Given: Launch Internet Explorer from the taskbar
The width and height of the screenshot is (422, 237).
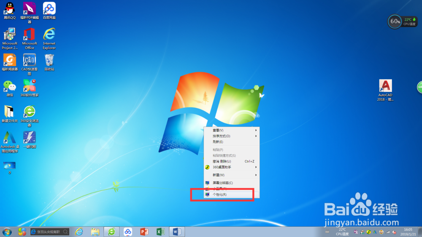Looking at the screenshot, I should [79, 232].
